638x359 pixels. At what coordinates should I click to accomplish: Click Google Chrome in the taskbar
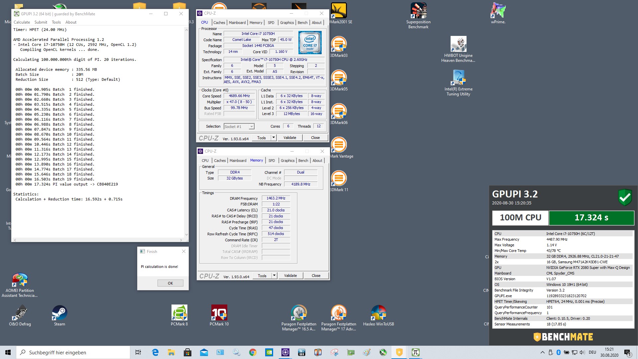pos(253,352)
